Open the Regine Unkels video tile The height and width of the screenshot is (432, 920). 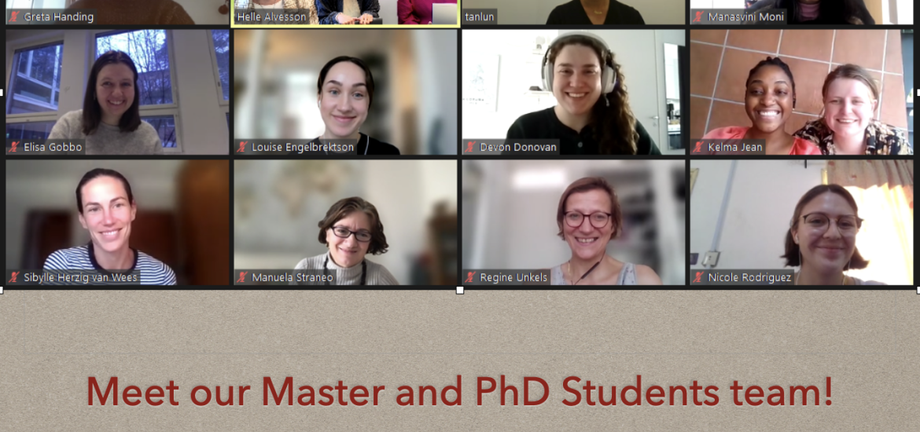point(573,223)
